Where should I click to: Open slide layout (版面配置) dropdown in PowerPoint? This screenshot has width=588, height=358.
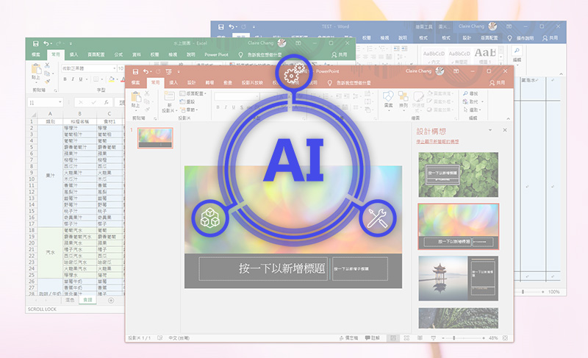[193, 93]
